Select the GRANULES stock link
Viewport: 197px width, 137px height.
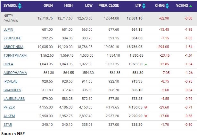12,90
